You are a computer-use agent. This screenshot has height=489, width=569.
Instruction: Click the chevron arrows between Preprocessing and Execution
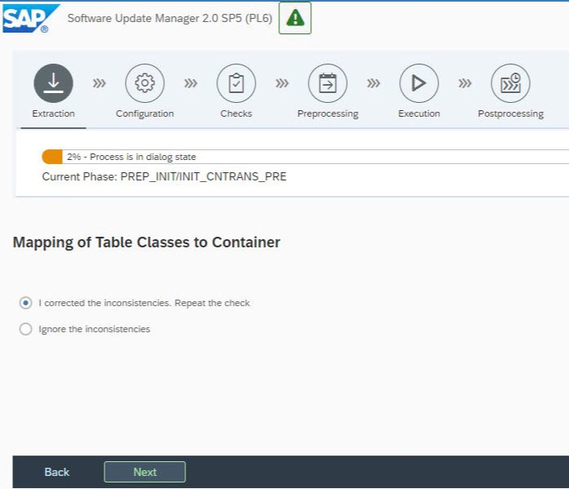tap(373, 83)
